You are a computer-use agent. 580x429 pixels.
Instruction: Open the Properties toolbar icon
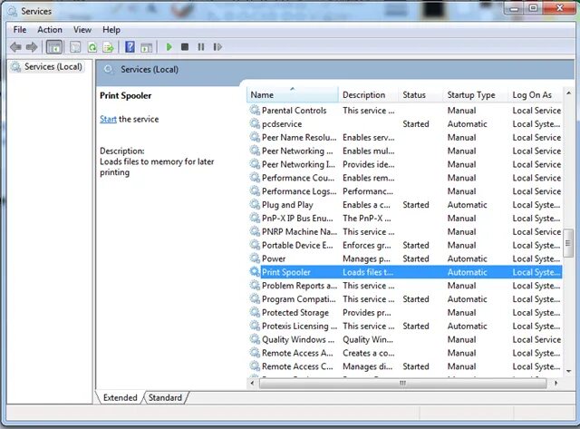click(x=75, y=47)
